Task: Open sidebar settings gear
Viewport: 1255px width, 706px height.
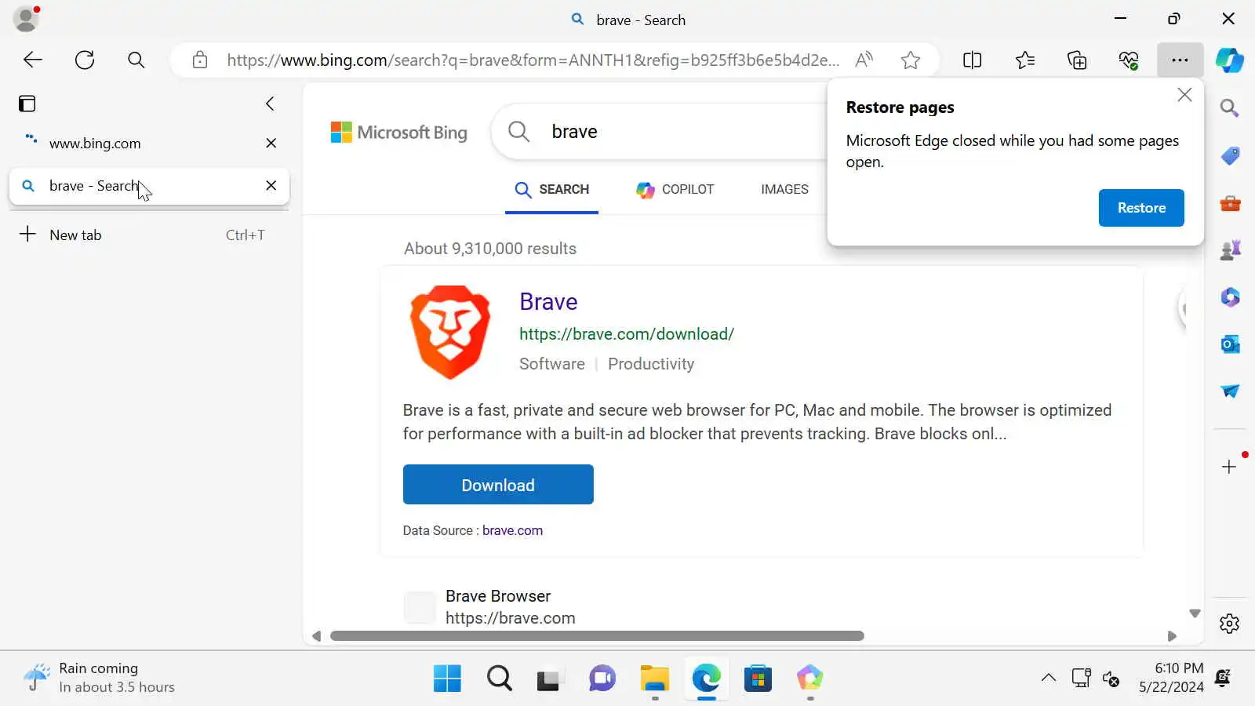Action: point(1229,624)
